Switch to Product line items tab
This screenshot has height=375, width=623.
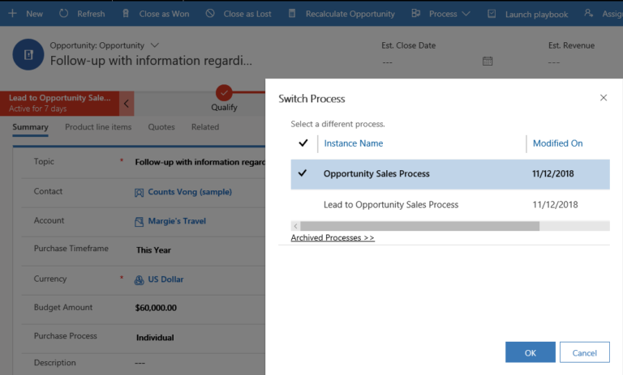[x=97, y=127]
